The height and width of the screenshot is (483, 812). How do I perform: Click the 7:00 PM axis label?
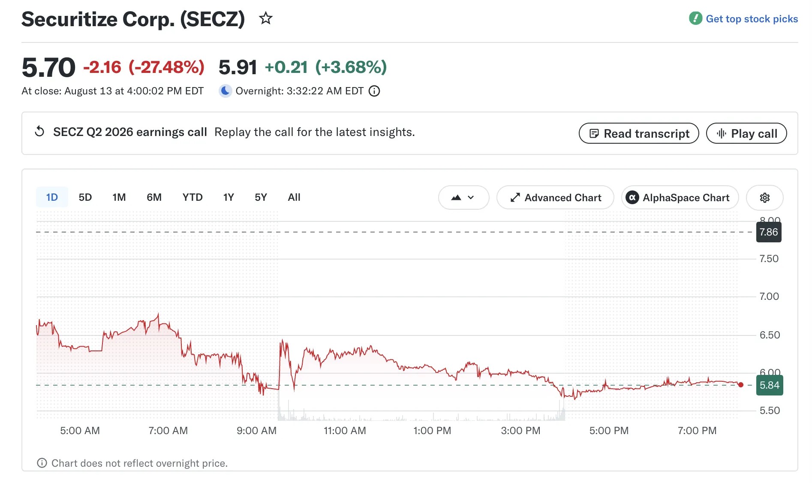697,431
